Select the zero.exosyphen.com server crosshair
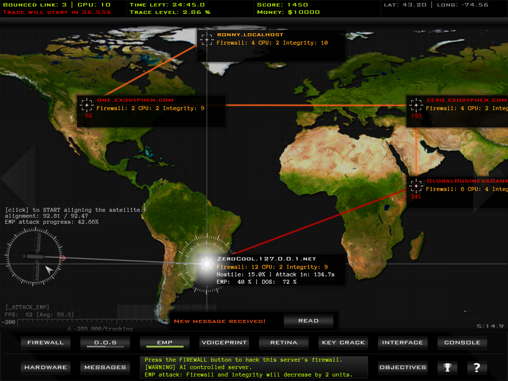The height and width of the screenshot is (381, 508). pyautogui.click(x=416, y=105)
